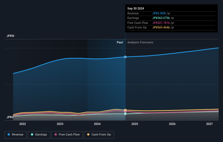
Task: Click the 2024 x-axis label
Action: [x=97, y=124]
